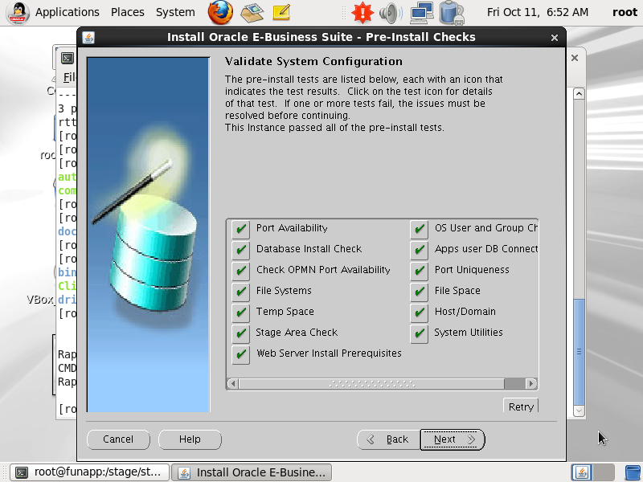Viewport: 643px width, 482px height.
Task: Click the Java icon in installer title bar
Action: point(88,37)
